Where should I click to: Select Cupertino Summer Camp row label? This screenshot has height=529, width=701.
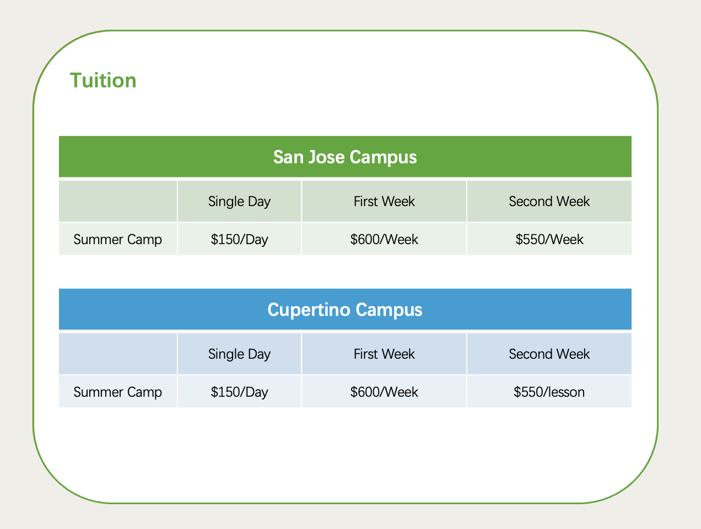118,392
